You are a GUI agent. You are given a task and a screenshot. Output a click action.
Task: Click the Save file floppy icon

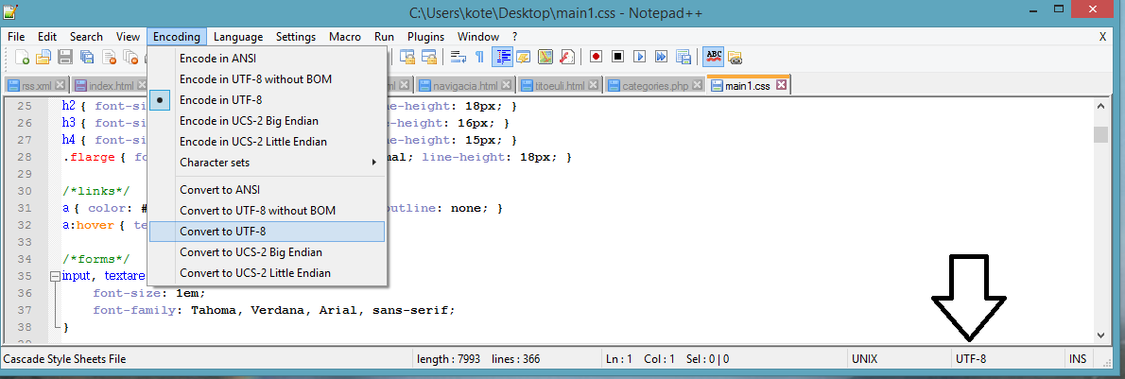click(x=65, y=57)
